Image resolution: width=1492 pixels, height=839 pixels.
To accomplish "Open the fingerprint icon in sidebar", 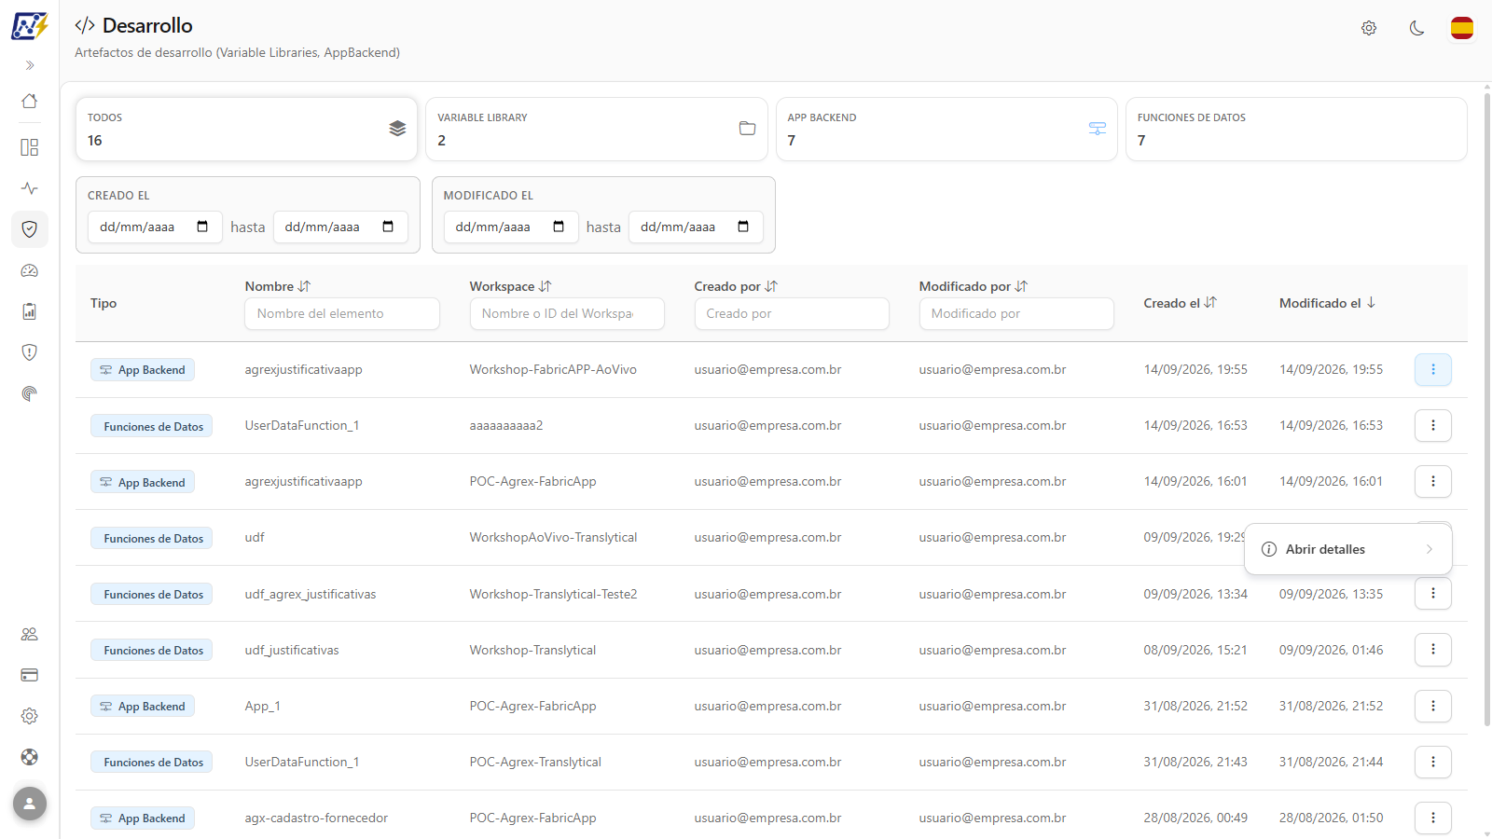I will [30, 393].
